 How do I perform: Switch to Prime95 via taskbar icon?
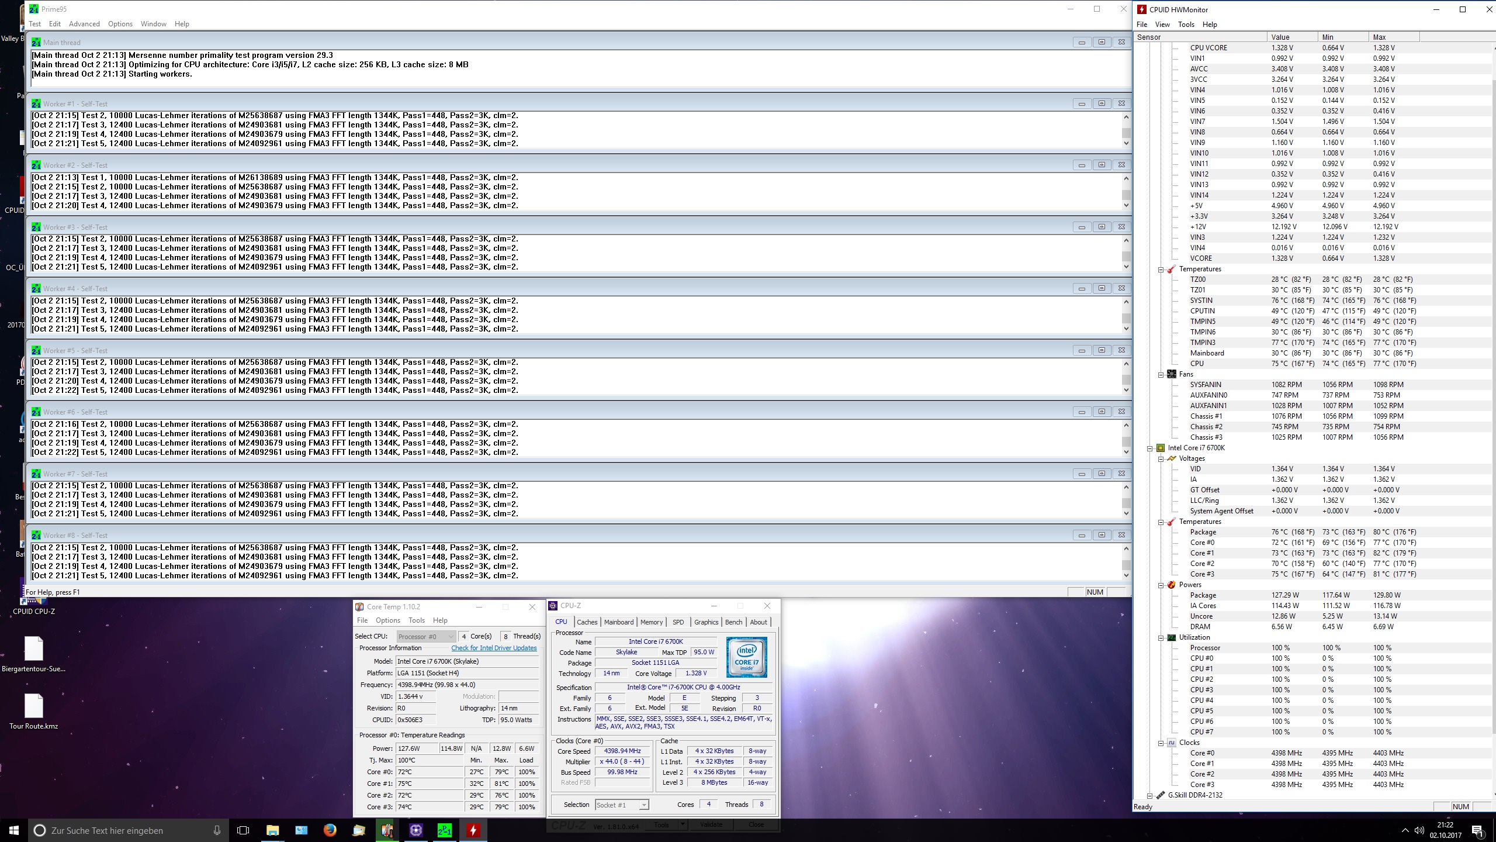[x=445, y=830]
